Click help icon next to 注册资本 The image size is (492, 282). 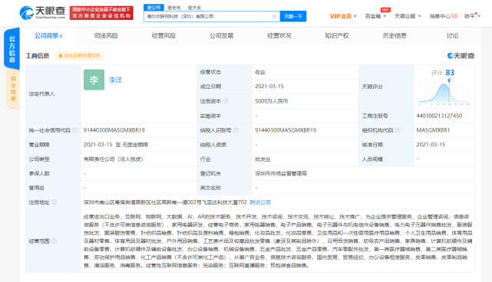click(x=226, y=101)
